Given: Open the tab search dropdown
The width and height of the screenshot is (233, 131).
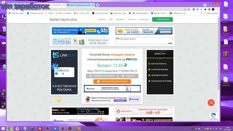Looking at the screenshot, I should click(205, 5).
